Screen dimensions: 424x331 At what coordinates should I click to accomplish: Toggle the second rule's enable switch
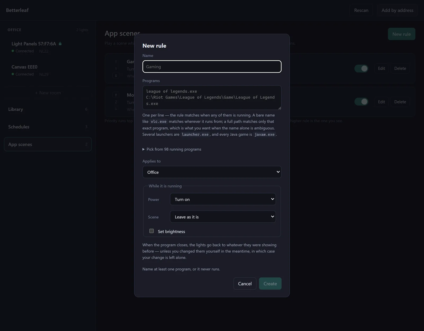[x=361, y=102]
